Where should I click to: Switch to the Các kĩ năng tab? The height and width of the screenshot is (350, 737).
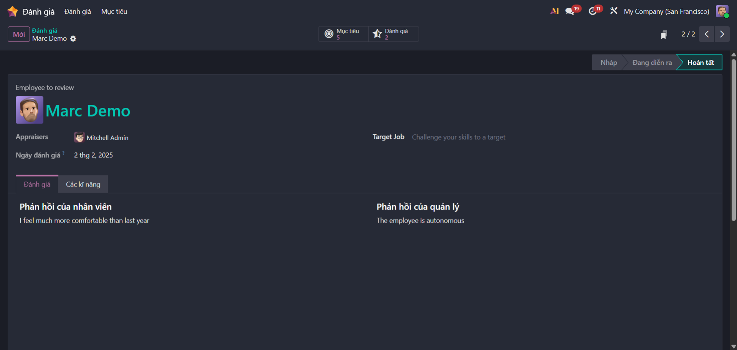pos(83,185)
